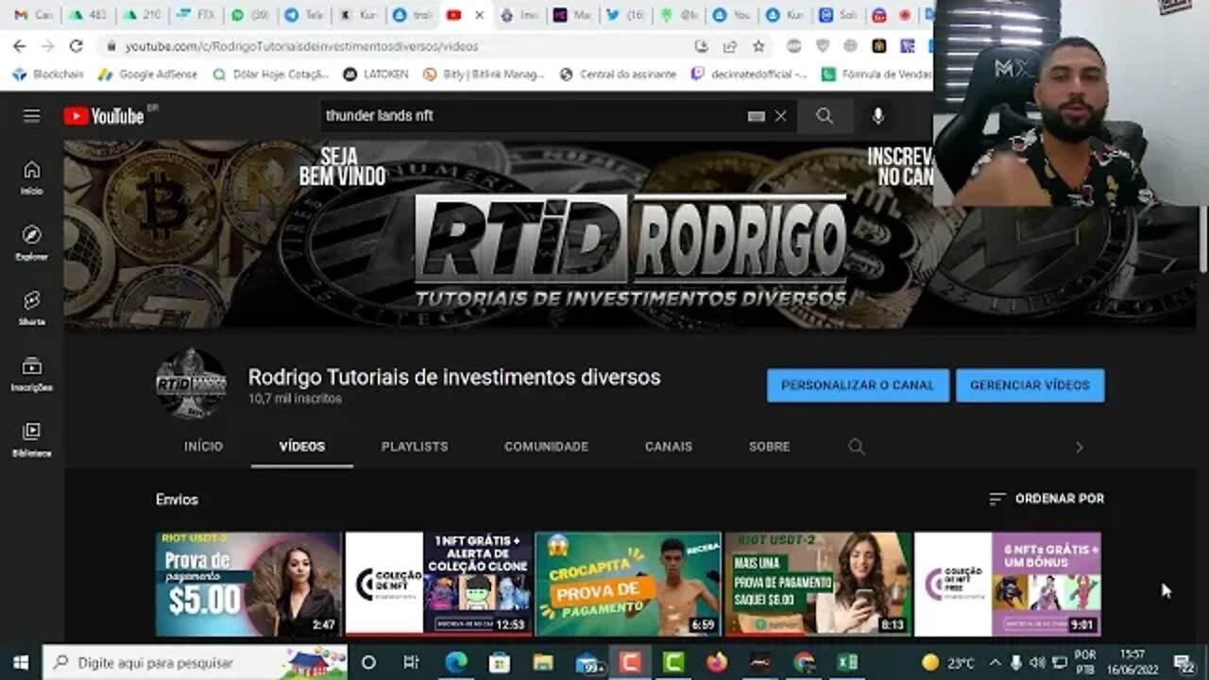The image size is (1209, 680).
Task: Show hidden system tray icons
Action: [x=995, y=662]
